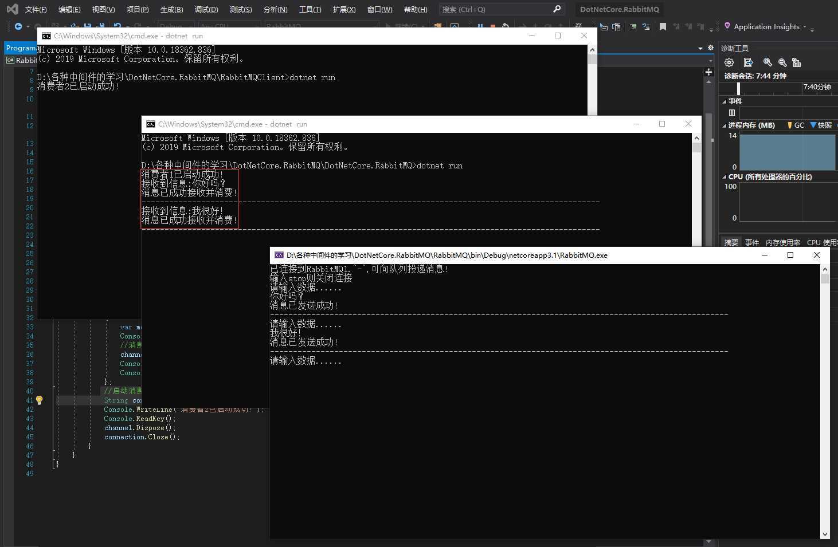Click the pause events track icon

732,113
